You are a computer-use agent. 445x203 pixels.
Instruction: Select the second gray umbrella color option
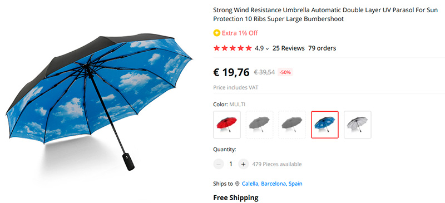[x=292, y=125]
